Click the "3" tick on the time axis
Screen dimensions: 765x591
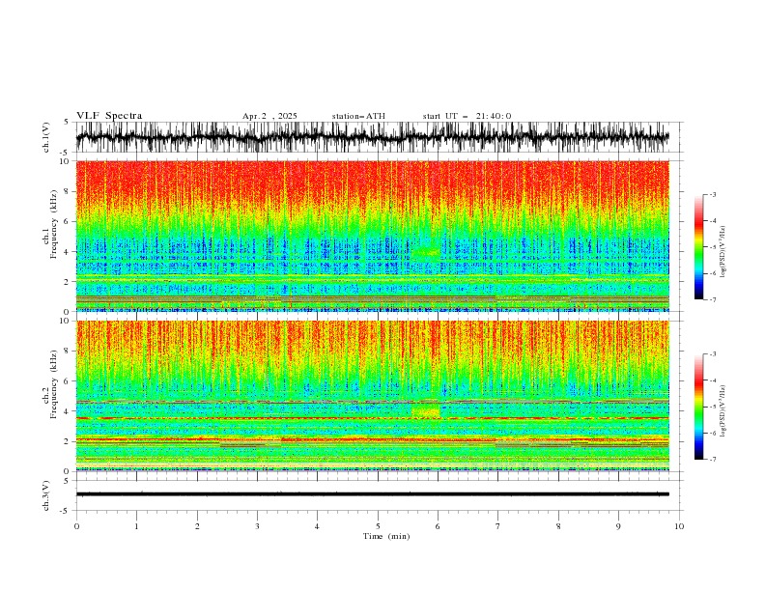257,526
